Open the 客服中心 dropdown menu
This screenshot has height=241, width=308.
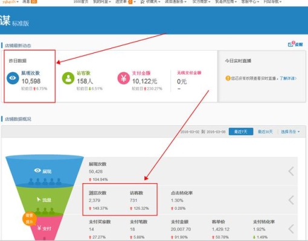(250, 2)
